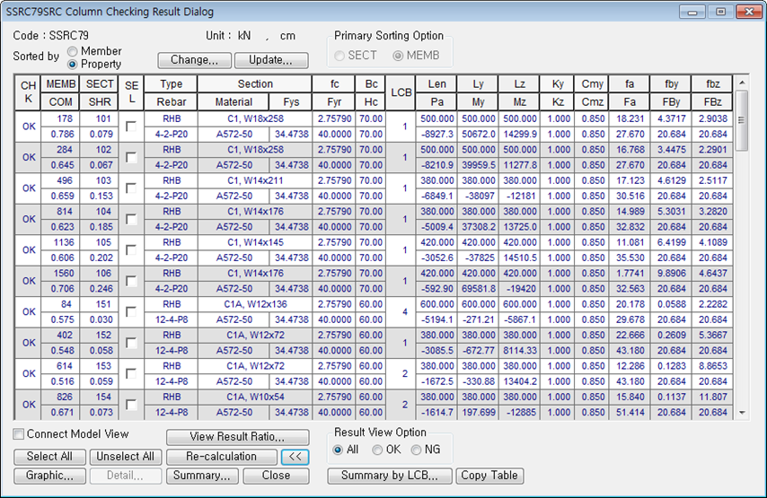Screen dimensions: 767x498
Task: Click the SECT column header
Action: coord(100,84)
